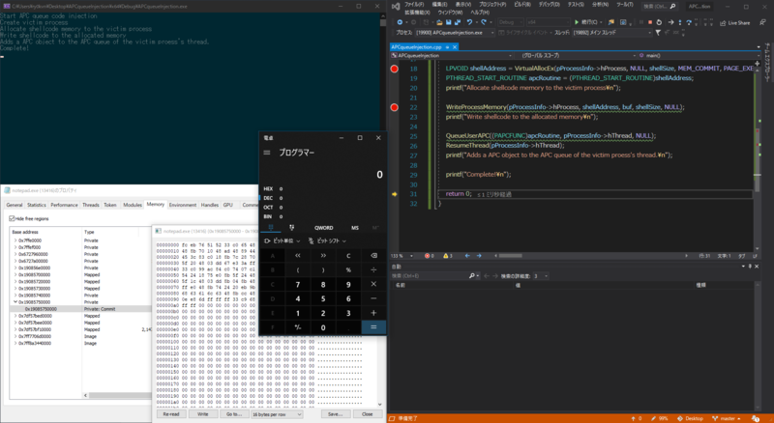Click the hamburger menu icon in Calculator

[267, 153]
